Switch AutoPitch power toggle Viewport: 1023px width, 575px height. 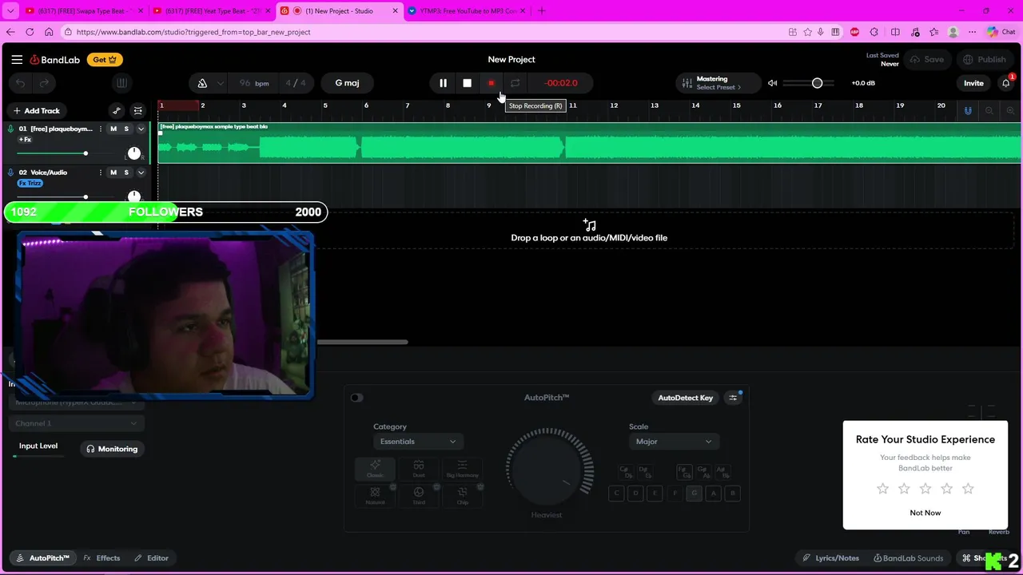pyautogui.click(x=356, y=398)
